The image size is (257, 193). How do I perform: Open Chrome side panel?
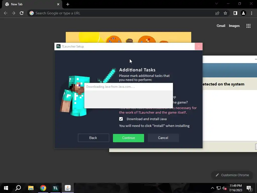click(235, 13)
